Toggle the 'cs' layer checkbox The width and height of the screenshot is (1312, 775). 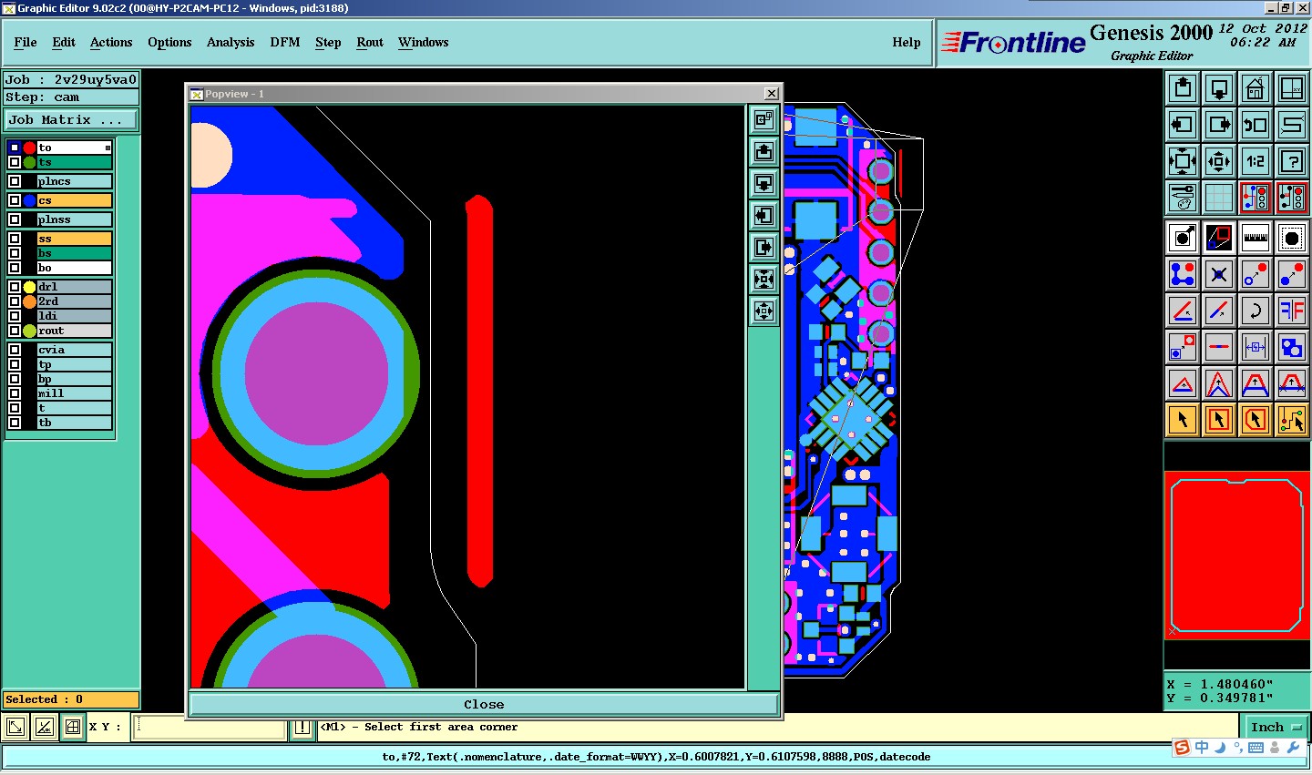tap(15, 200)
